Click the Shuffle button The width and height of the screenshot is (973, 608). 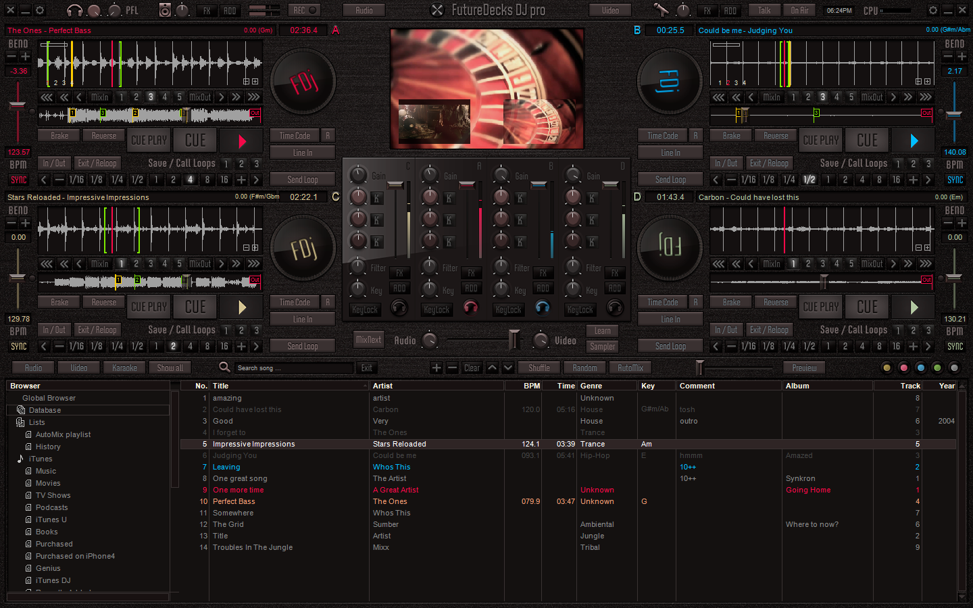pyautogui.click(x=539, y=368)
